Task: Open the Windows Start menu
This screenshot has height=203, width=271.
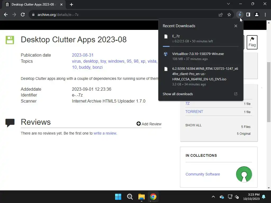Action: (x=118, y=197)
